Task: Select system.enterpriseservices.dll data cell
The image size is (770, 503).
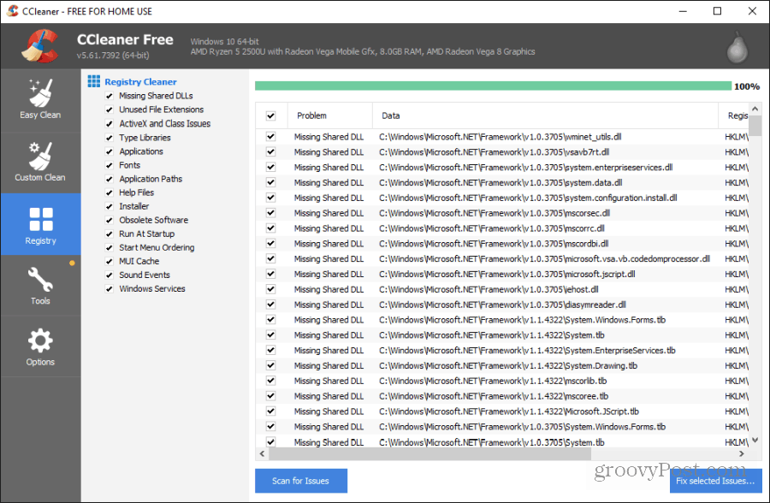Action: [525, 168]
